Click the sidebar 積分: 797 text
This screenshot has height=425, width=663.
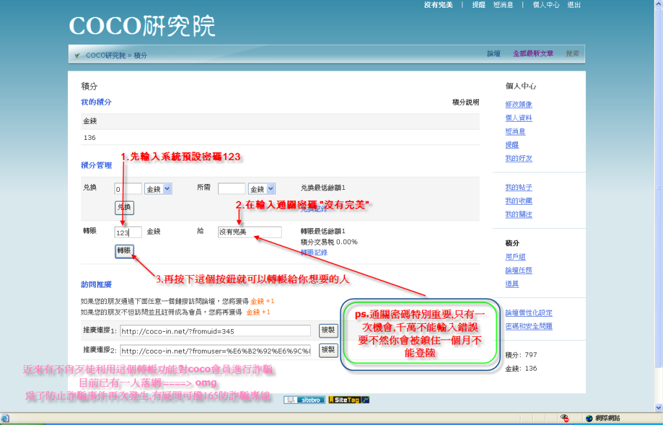521,355
